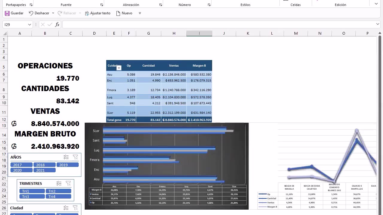Click the vertical scrollbar on the right
The width and height of the screenshot is (383, 215).
[380, 113]
